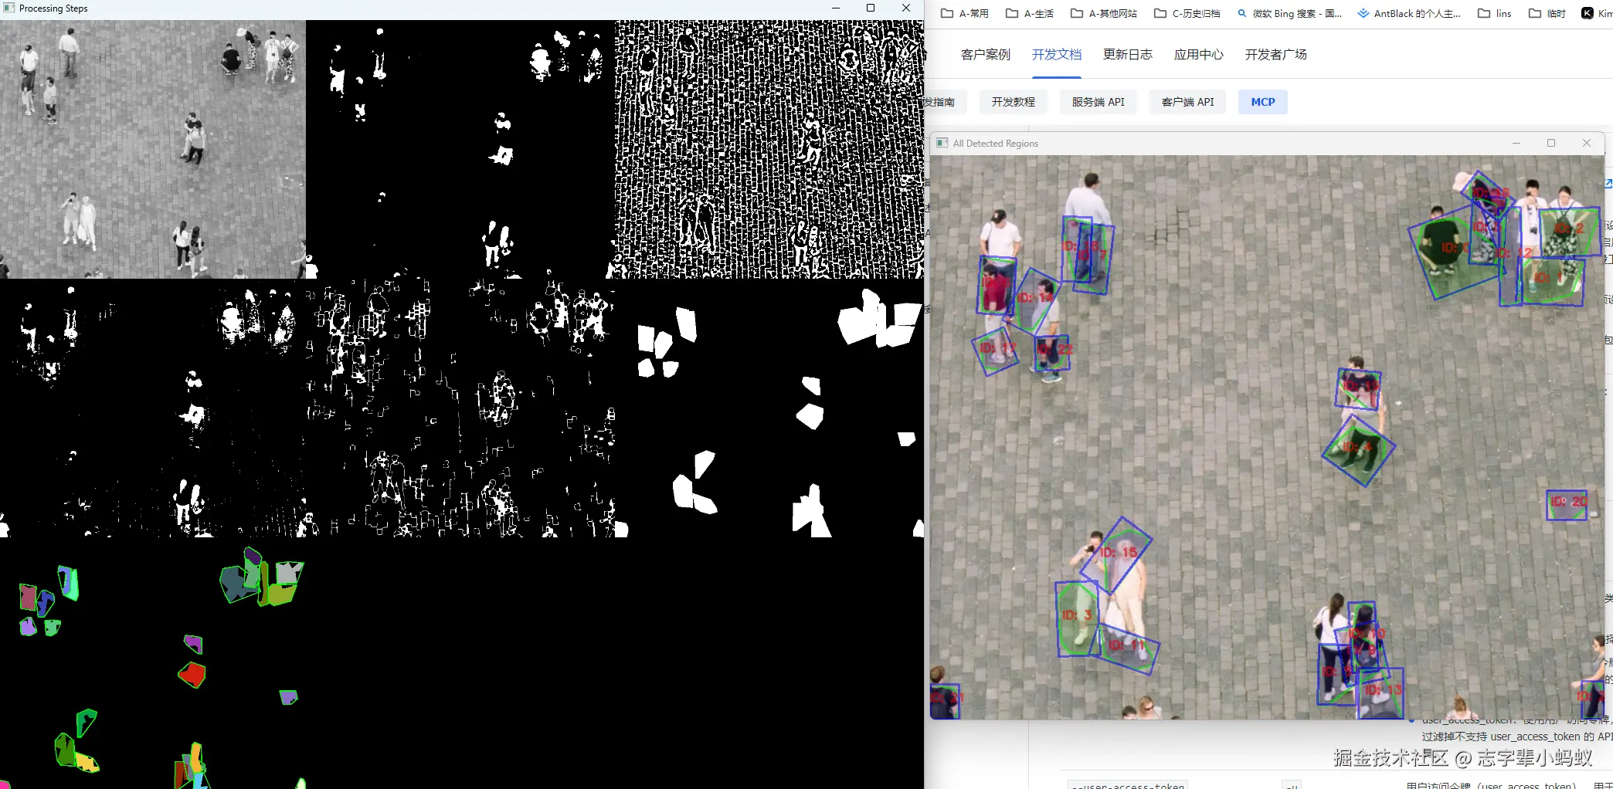Screen dimensions: 1613x789
Task: Click the grayscale image panel in Processing Steps
Action: tap(153, 149)
